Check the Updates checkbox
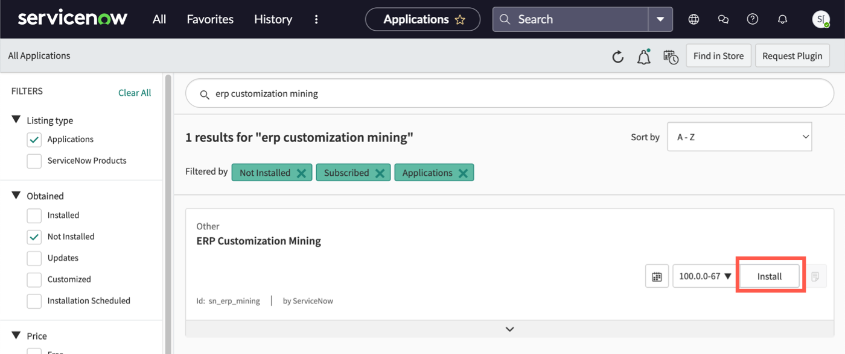Viewport: 845px width, 354px height. [x=34, y=258]
